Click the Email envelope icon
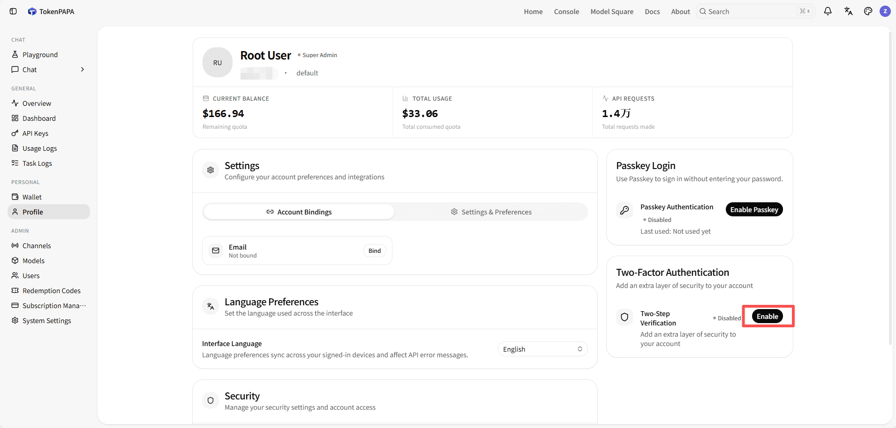 point(216,251)
